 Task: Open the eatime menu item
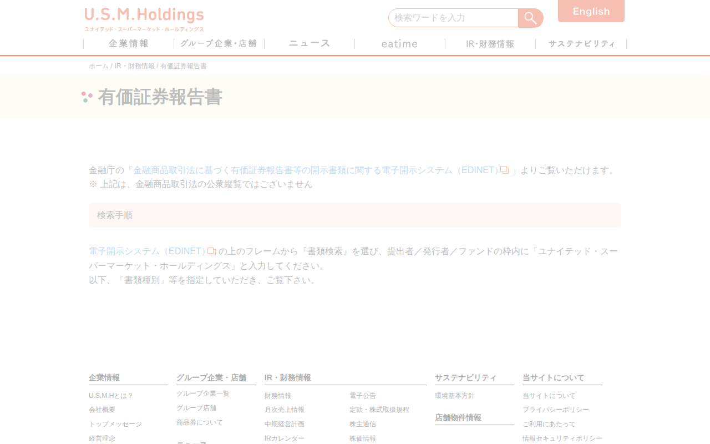pos(400,43)
